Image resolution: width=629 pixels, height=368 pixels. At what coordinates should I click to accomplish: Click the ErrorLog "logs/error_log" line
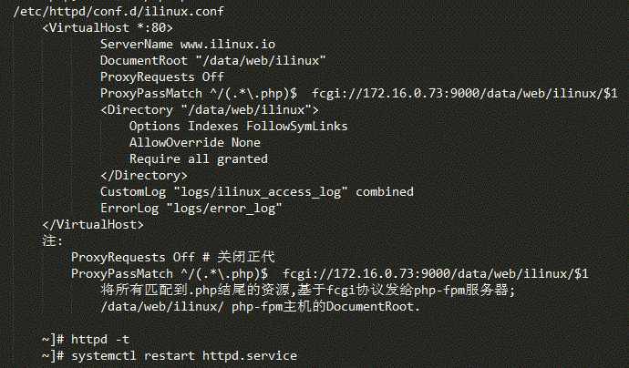pyautogui.click(x=191, y=209)
